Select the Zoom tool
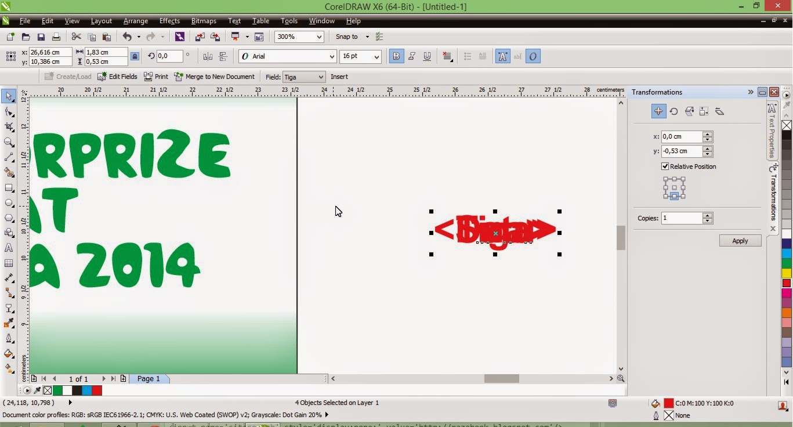 pos(9,142)
